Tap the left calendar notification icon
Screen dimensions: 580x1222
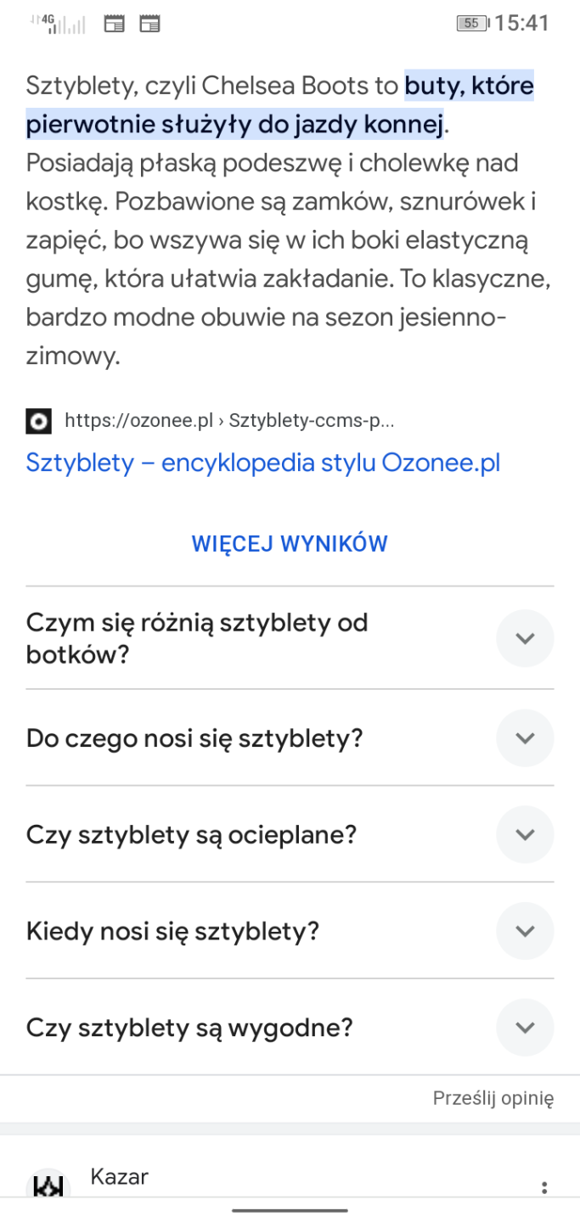[114, 24]
